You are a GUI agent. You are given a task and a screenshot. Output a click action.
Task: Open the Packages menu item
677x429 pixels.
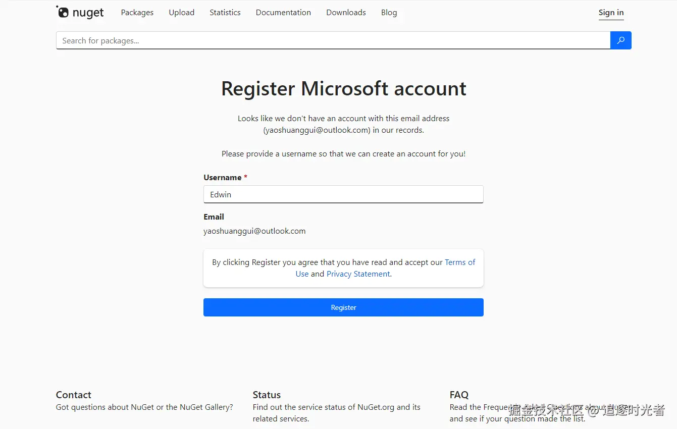[x=137, y=13]
